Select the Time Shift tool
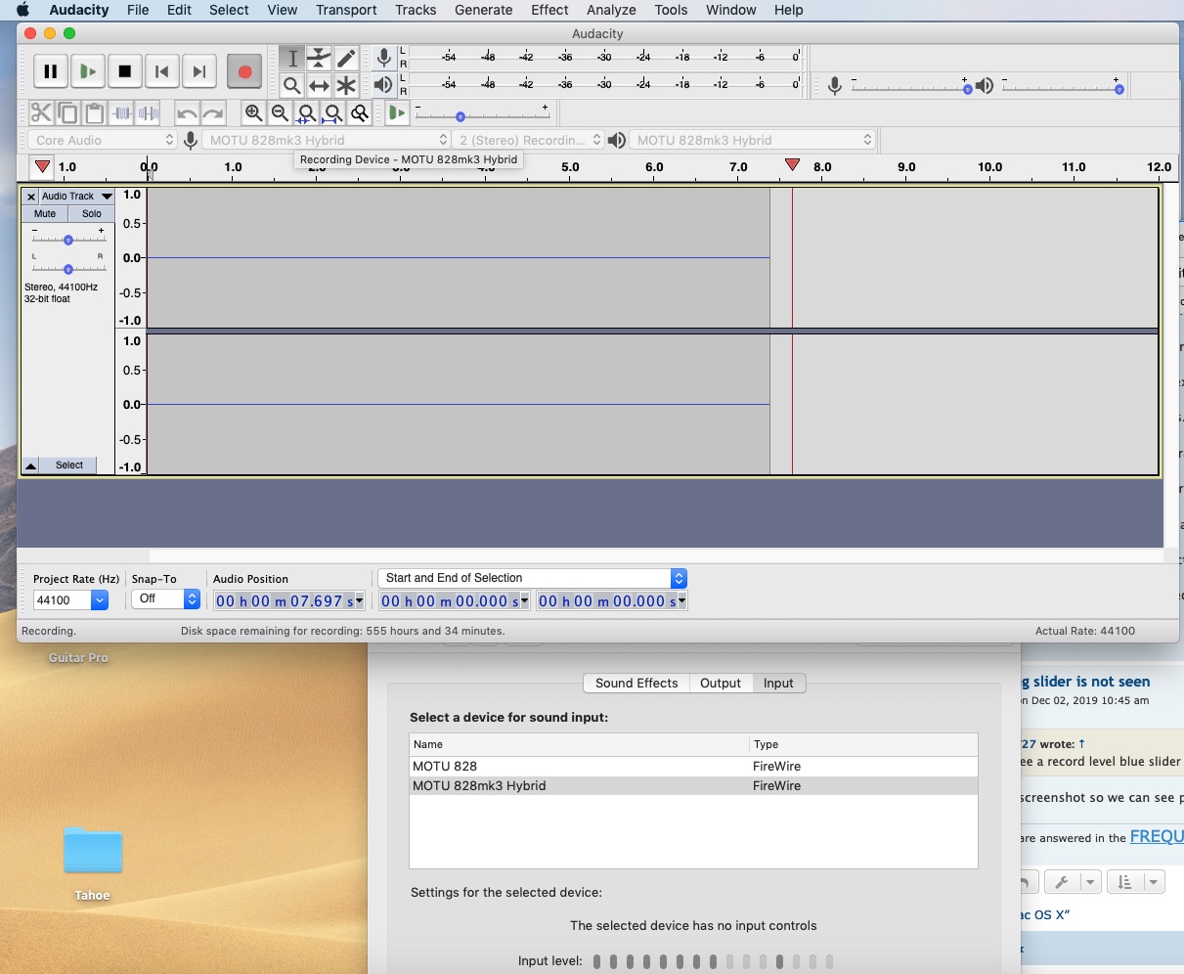1184x974 pixels. click(x=319, y=86)
